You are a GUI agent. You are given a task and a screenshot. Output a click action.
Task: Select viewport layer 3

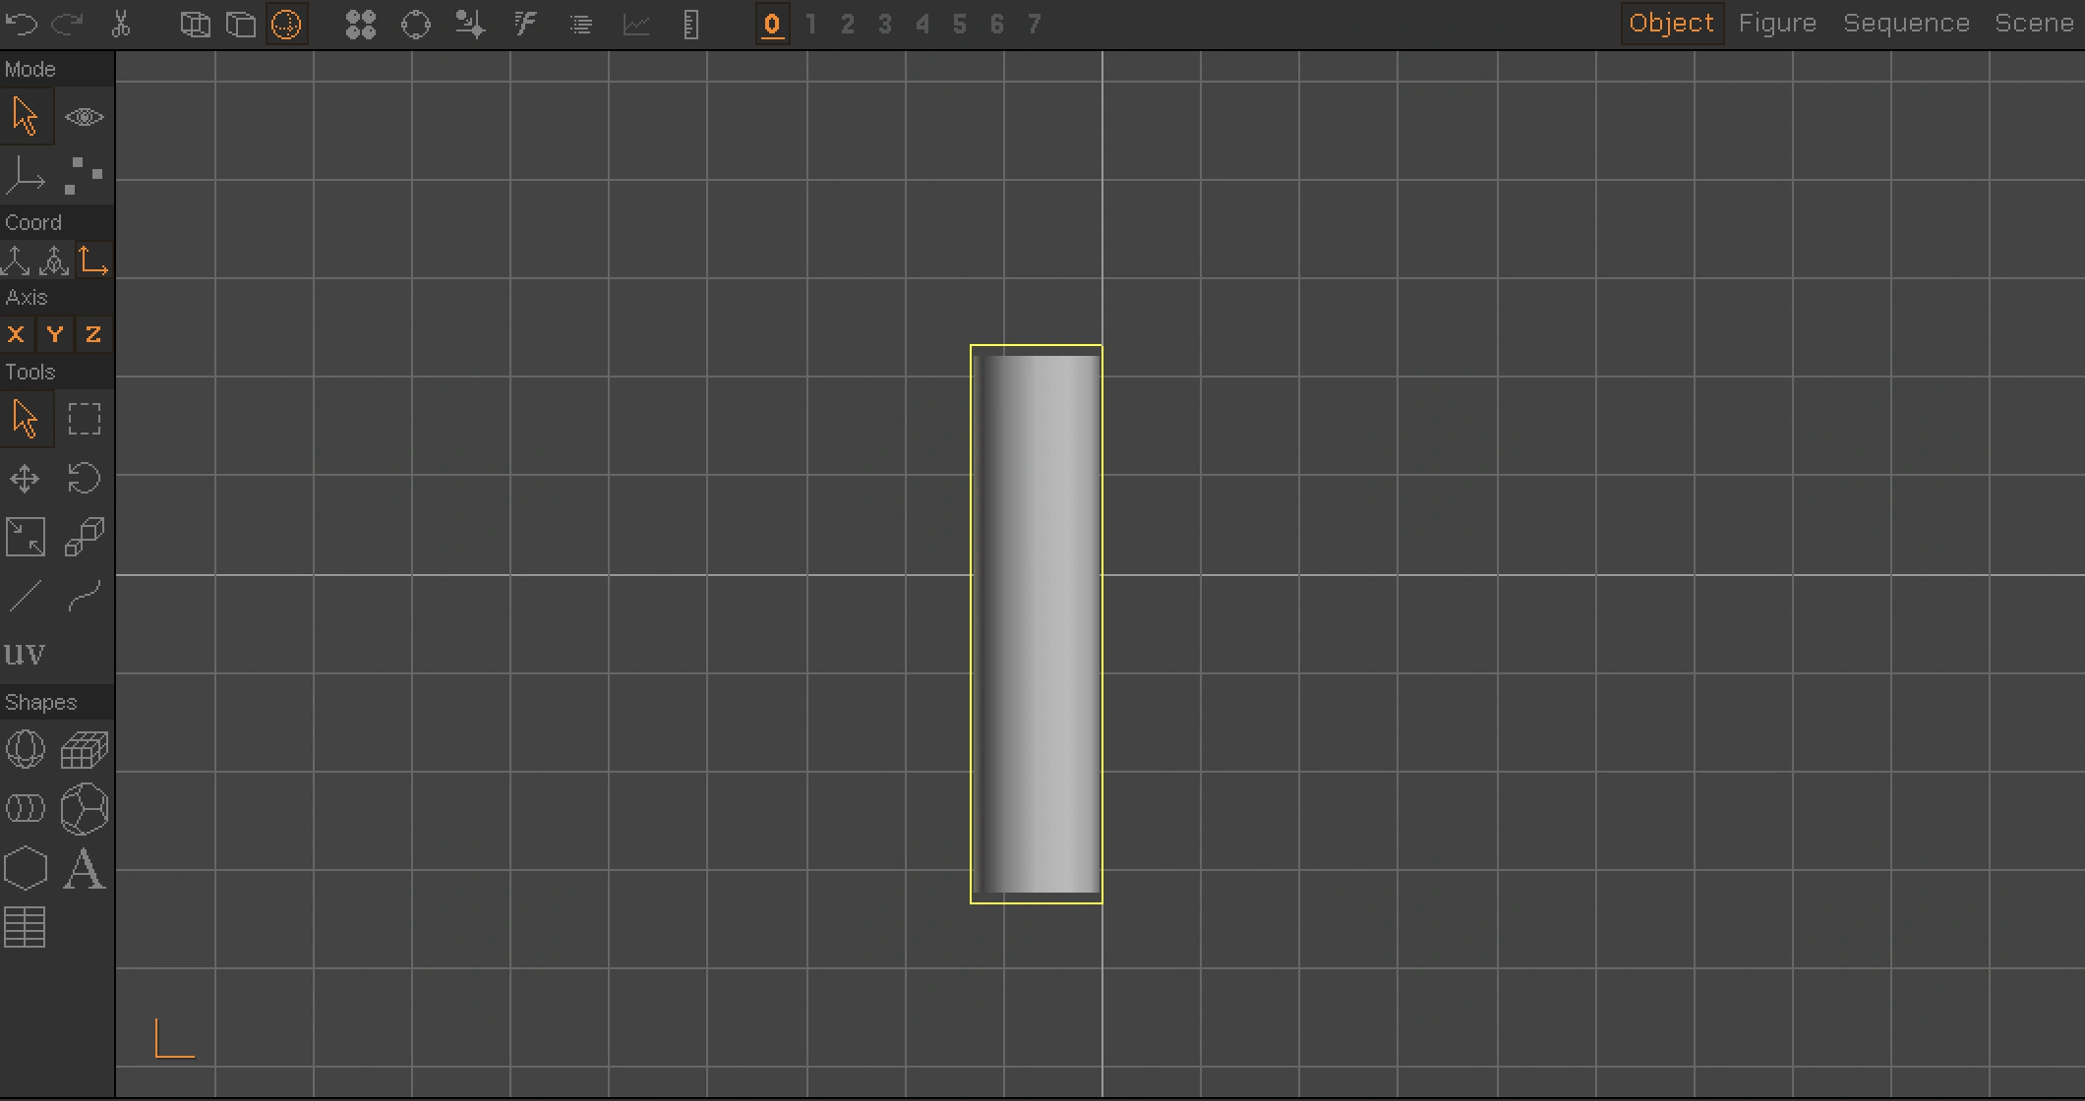(884, 24)
